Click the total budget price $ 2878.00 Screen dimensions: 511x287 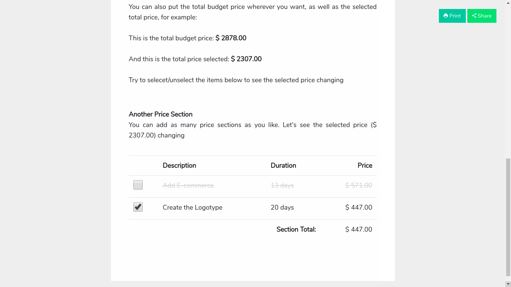click(231, 38)
